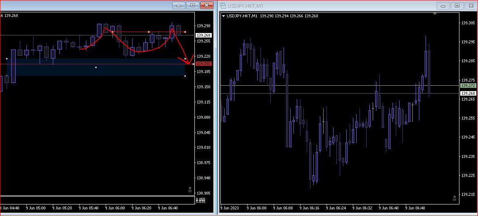
Task: Click the 139.235 axis label on right chart
Action: click(x=468, y=156)
